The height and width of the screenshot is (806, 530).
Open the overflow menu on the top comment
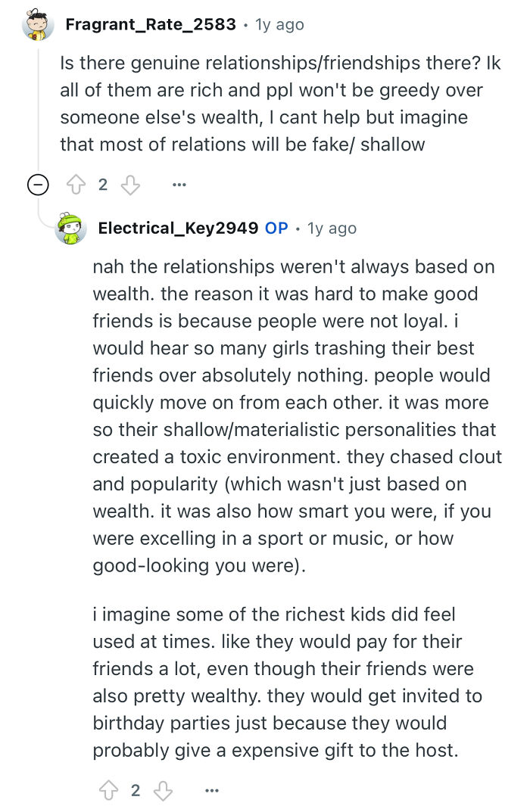coord(180,184)
